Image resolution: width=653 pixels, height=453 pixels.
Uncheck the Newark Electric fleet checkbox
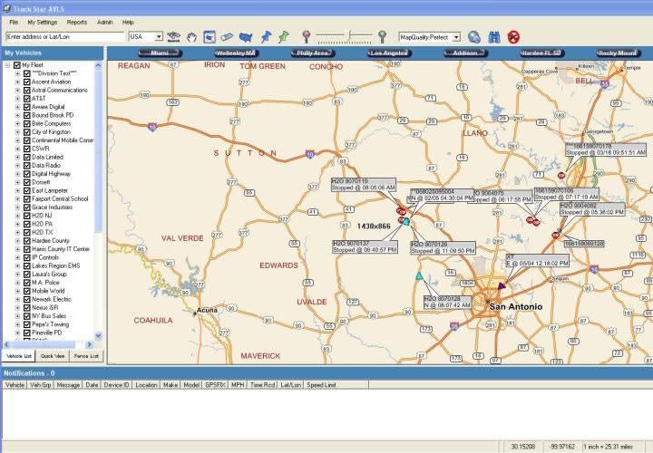[x=27, y=298]
